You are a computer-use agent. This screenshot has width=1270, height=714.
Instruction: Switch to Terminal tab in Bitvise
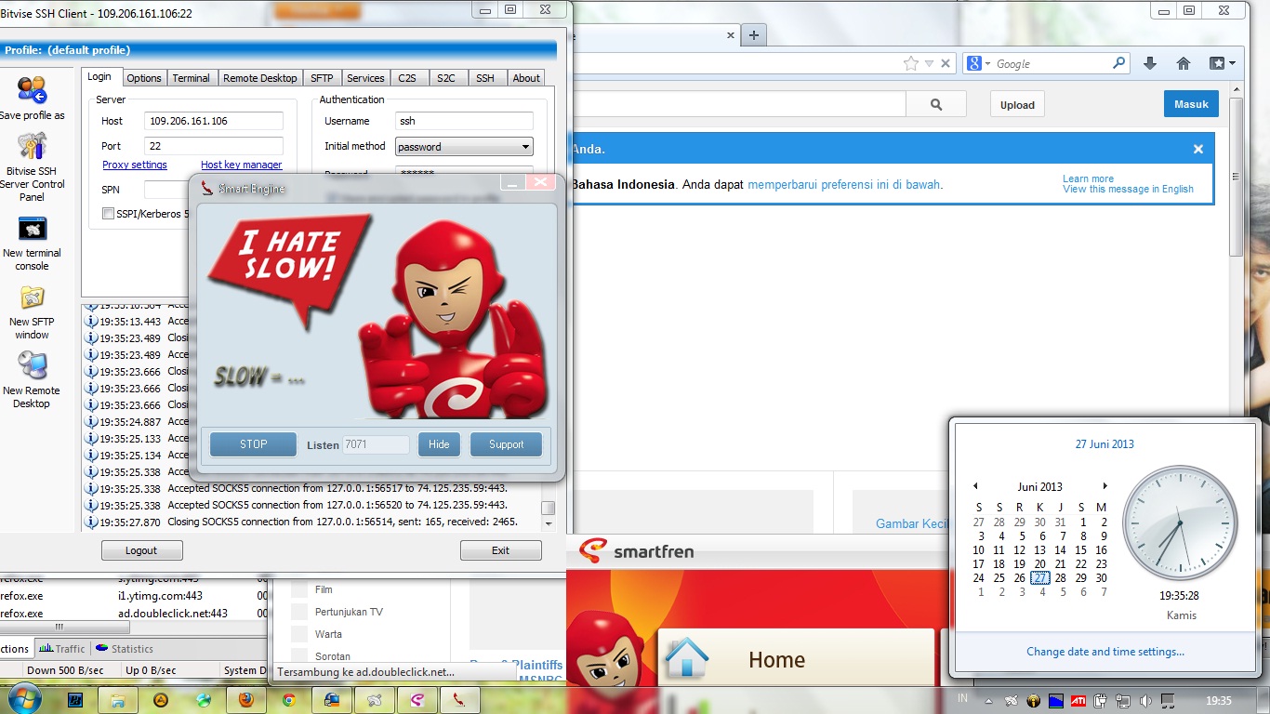tap(191, 78)
